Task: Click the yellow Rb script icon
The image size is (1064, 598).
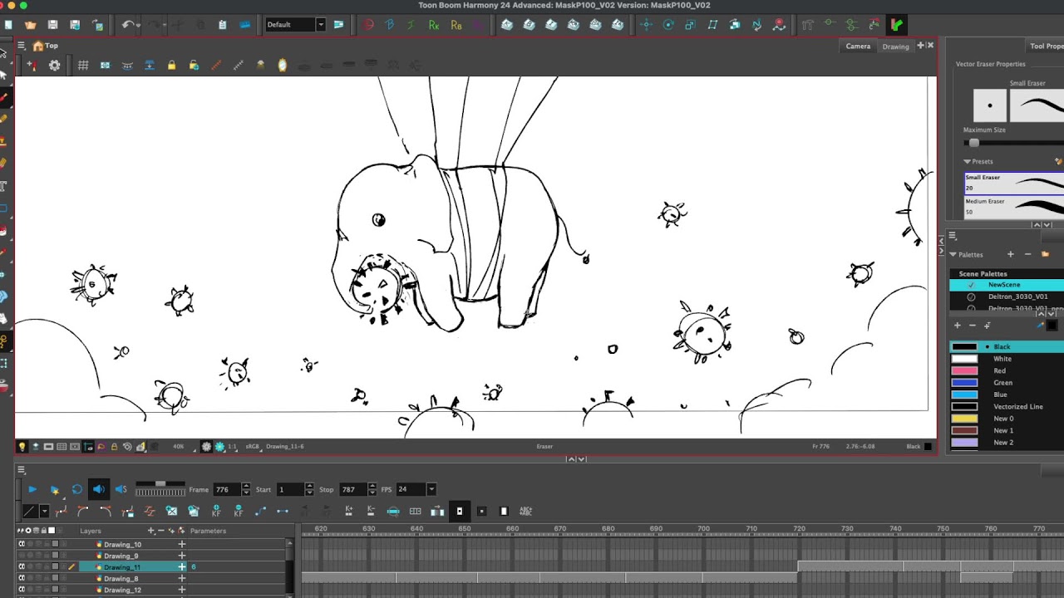Action: [x=456, y=25]
